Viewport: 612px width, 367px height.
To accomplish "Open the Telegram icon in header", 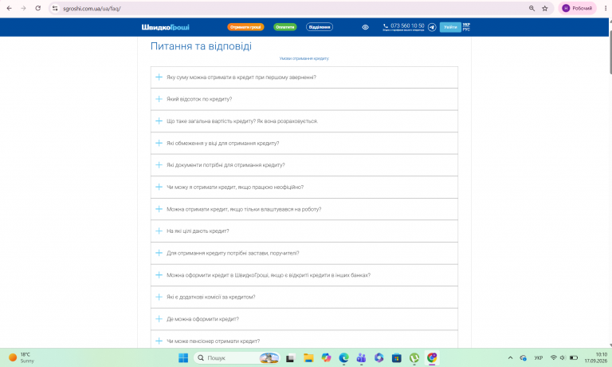I will coord(432,27).
